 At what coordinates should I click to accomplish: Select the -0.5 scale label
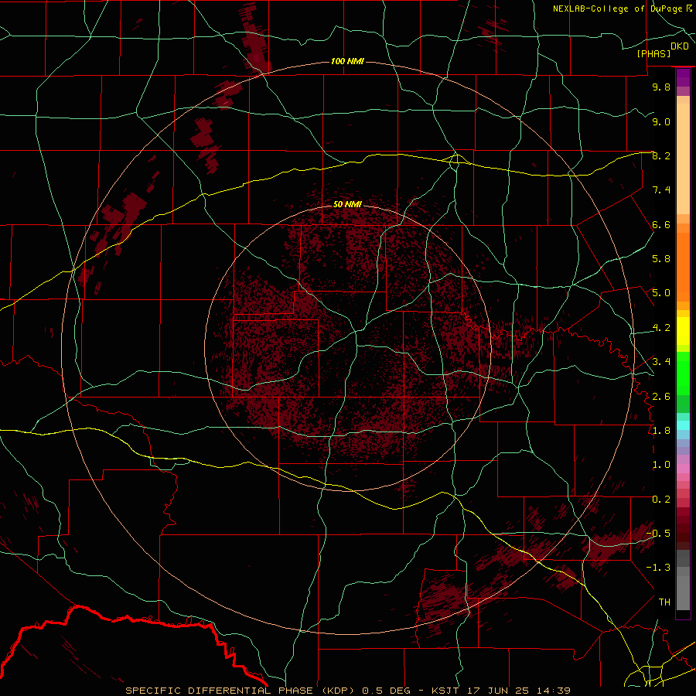point(658,534)
